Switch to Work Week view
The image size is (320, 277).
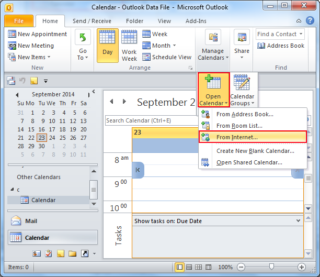(129, 46)
